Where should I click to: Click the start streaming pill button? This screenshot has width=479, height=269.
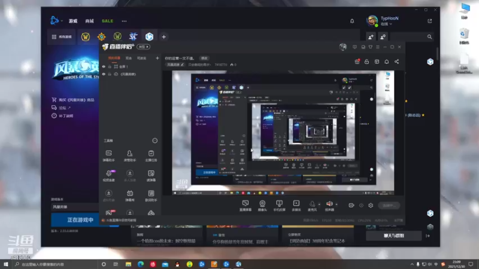[389, 205]
